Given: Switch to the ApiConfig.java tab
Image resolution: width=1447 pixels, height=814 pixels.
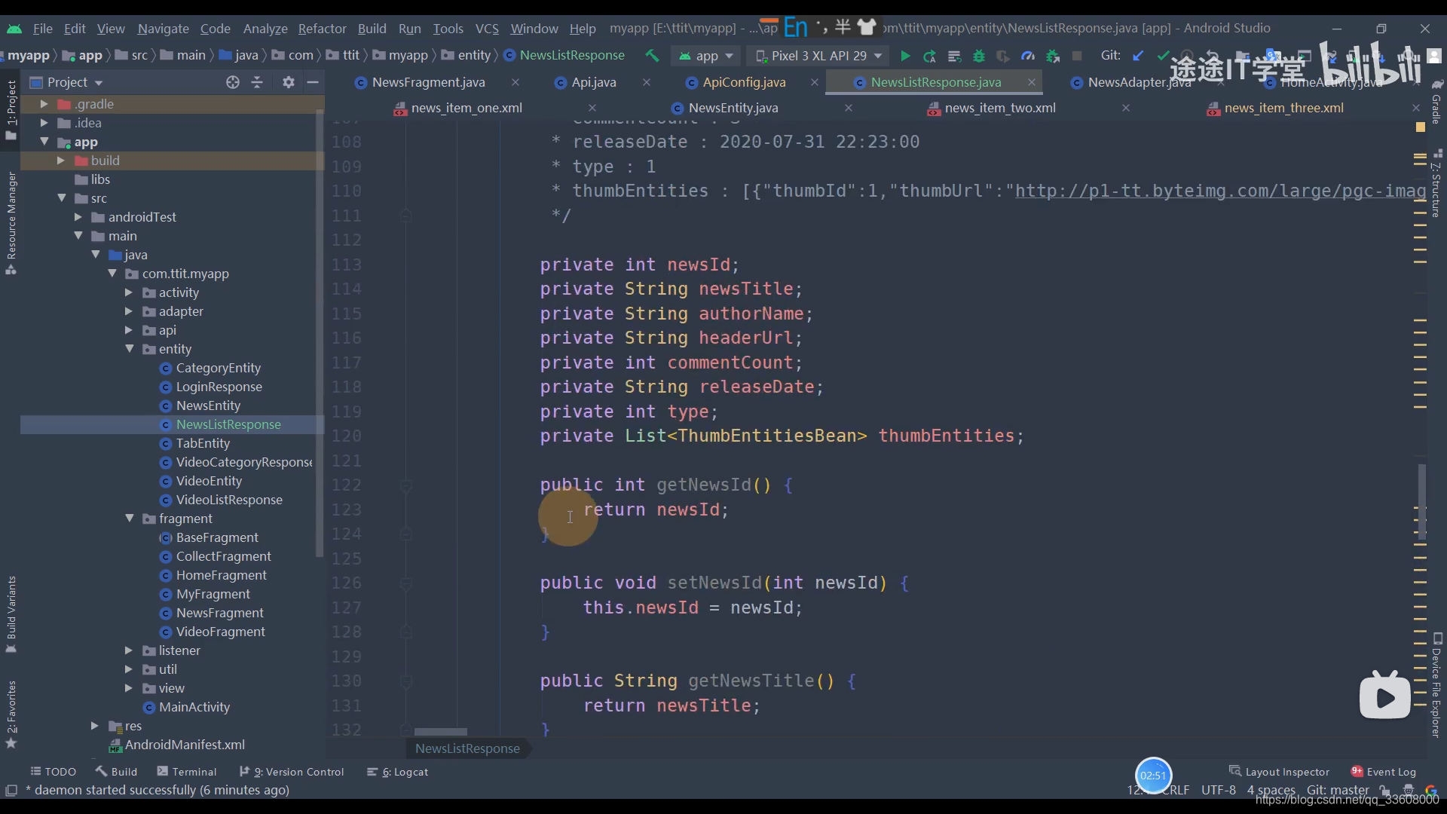Looking at the screenshot, I should tap(744, 82).
